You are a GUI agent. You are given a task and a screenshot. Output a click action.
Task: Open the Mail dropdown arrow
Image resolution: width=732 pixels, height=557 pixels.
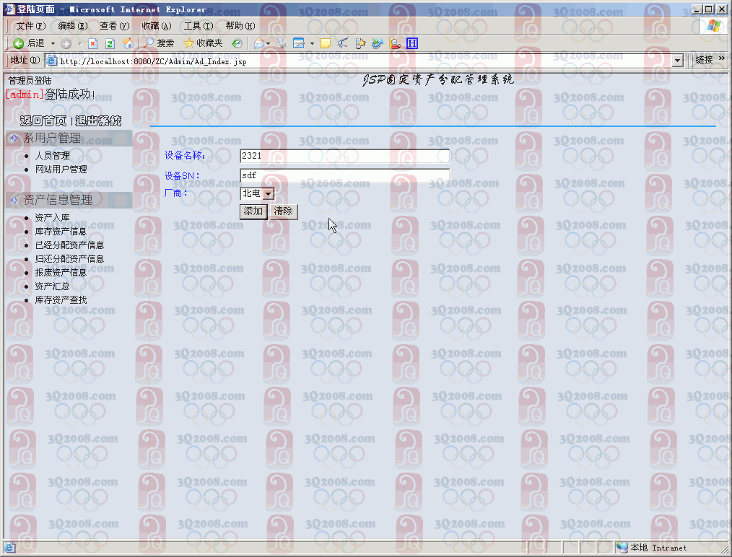pos(268,44)
